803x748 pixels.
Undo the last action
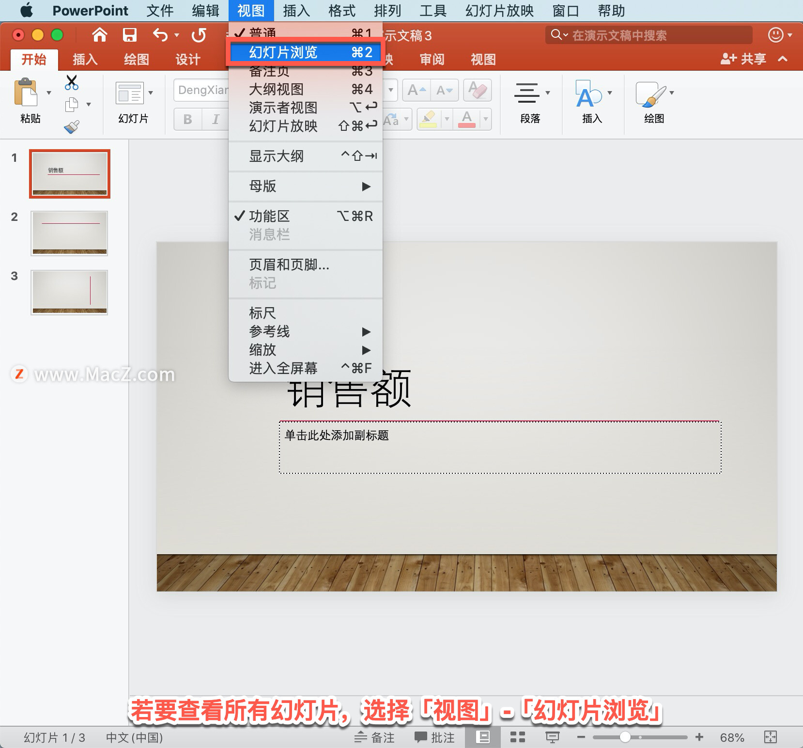[160, 35]
